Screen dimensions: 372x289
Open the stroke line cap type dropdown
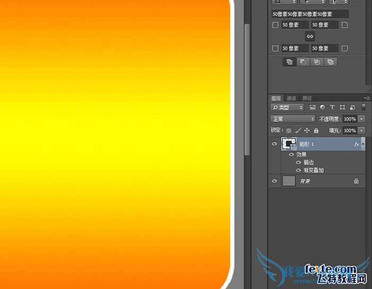(312, 2)
